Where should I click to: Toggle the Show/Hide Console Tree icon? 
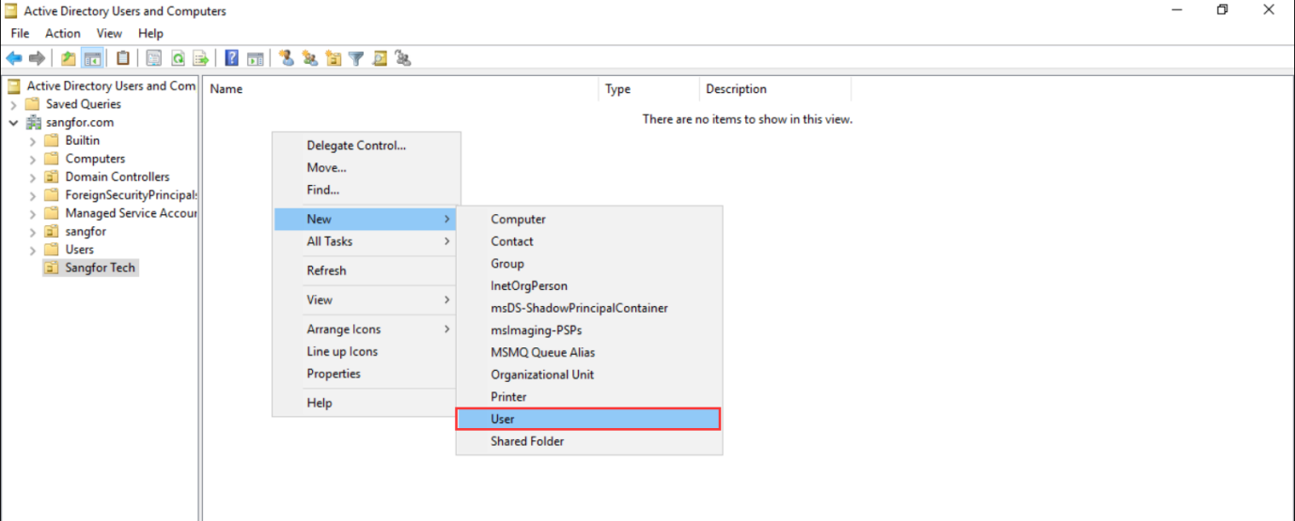coord(92,58)
